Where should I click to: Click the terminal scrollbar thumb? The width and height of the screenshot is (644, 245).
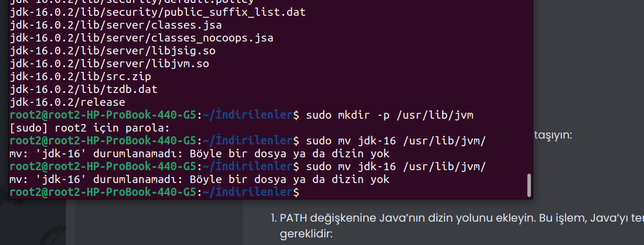[x=529, y=185]
